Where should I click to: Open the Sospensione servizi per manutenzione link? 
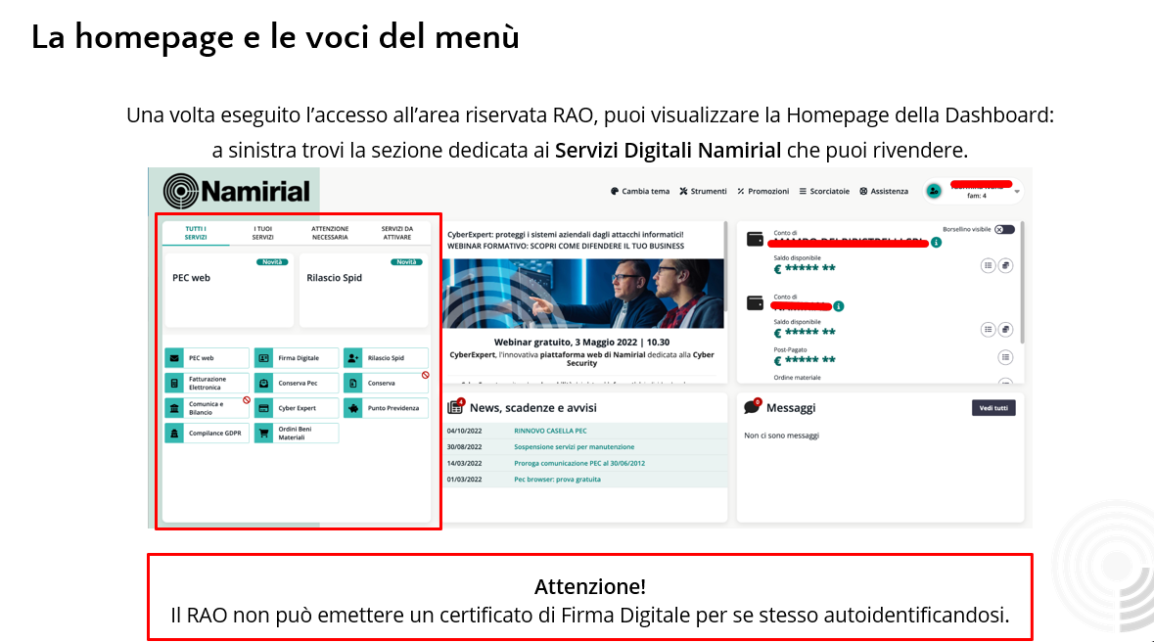click(x=574, y=447)
